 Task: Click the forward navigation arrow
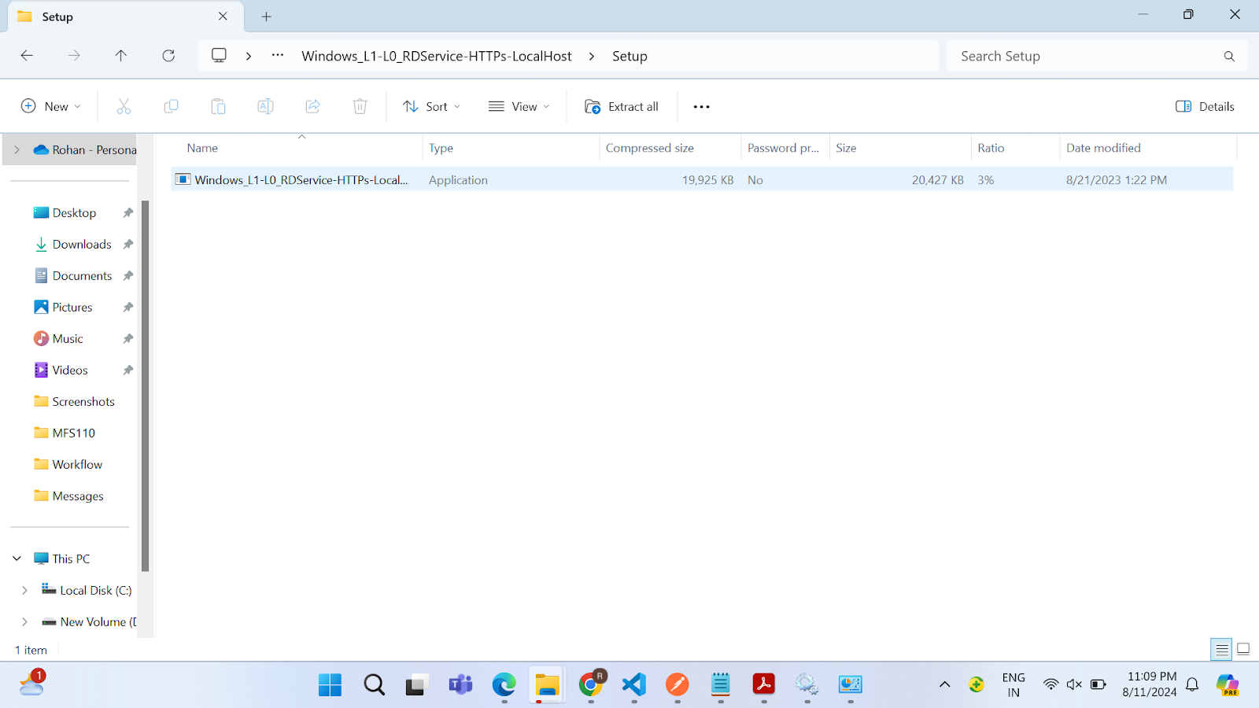(74, 56)
